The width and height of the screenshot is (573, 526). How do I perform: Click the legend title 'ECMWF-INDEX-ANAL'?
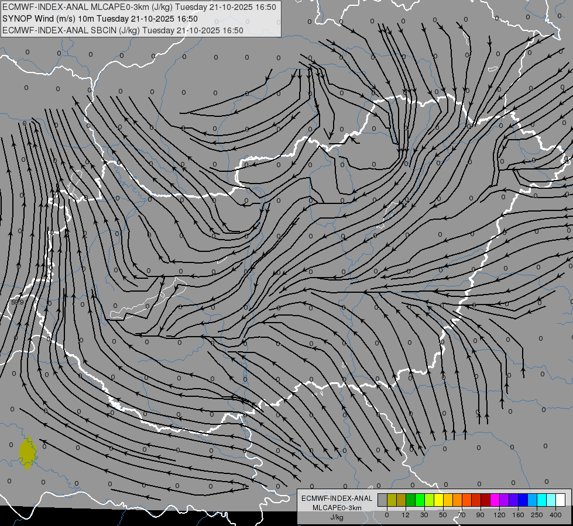point(337,499)
